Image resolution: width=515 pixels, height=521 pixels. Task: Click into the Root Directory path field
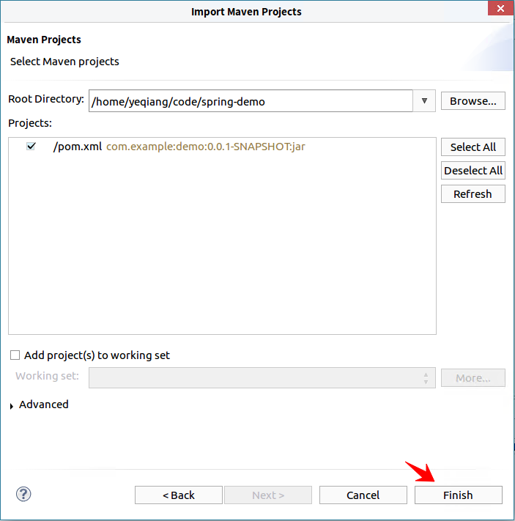251,101
